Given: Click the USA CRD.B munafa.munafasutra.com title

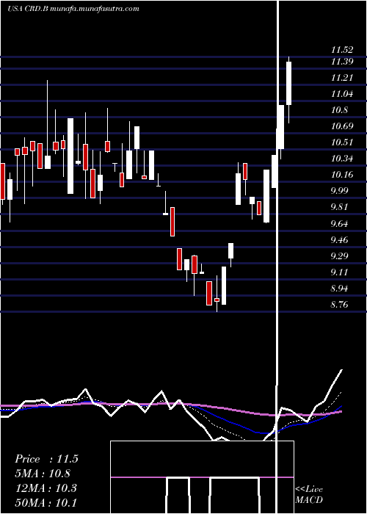Looking at the screenshot, I should [x=73, y=9].
